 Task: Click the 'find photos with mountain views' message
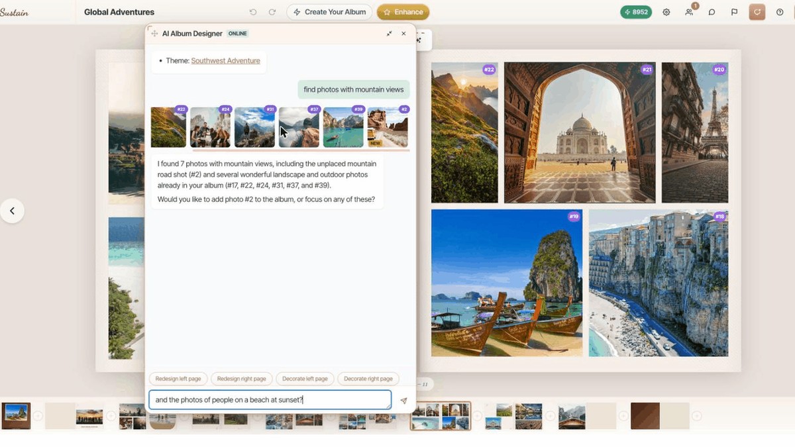pyautogui.click(x=354, y=89)
